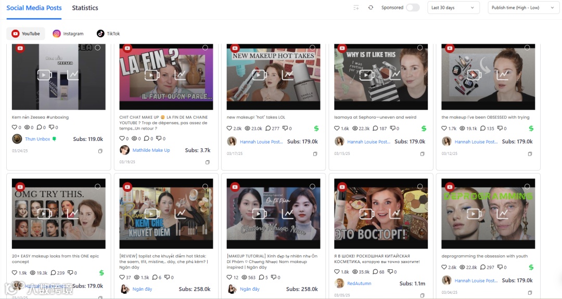Click sponsored dollar icon on Isamaya at Sephora card
Screen dimensions: 562x299
(424, 128)
